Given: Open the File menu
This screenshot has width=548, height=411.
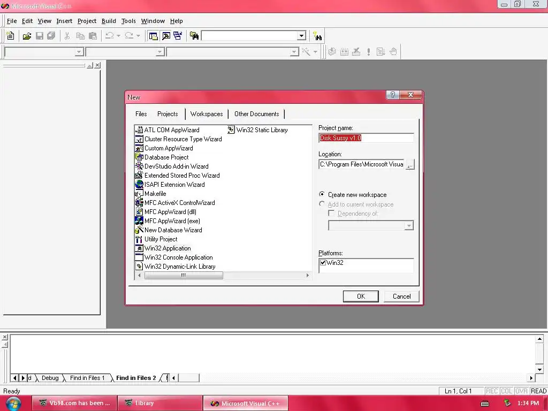Looking at the screenshot, I should pyautogui.click(x=12, y=21).
